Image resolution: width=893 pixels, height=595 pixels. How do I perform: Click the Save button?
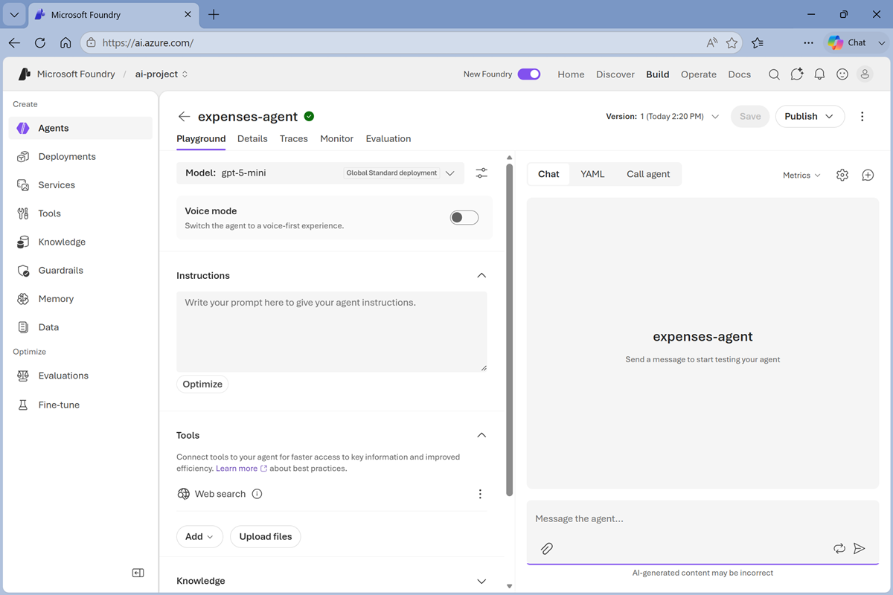(750, 117)
